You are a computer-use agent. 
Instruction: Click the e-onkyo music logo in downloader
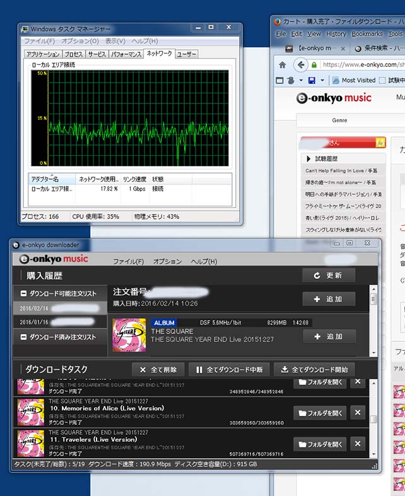[x=54, y=259]
